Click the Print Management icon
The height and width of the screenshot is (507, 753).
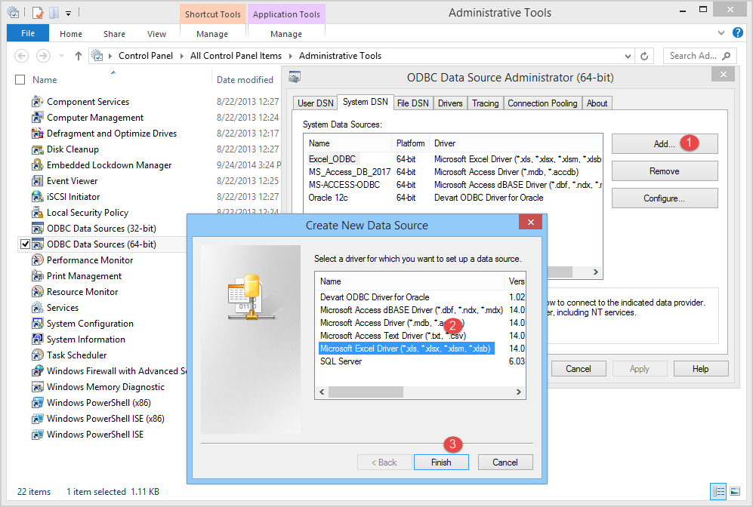[x=38, y=276]
